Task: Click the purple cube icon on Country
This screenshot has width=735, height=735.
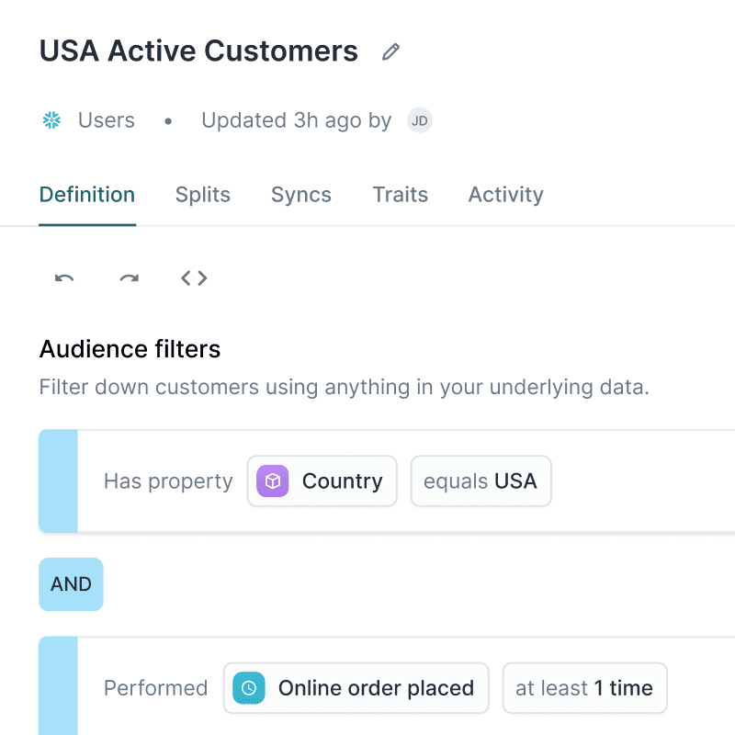Action: pyautogui.click(x=271, y=481)
